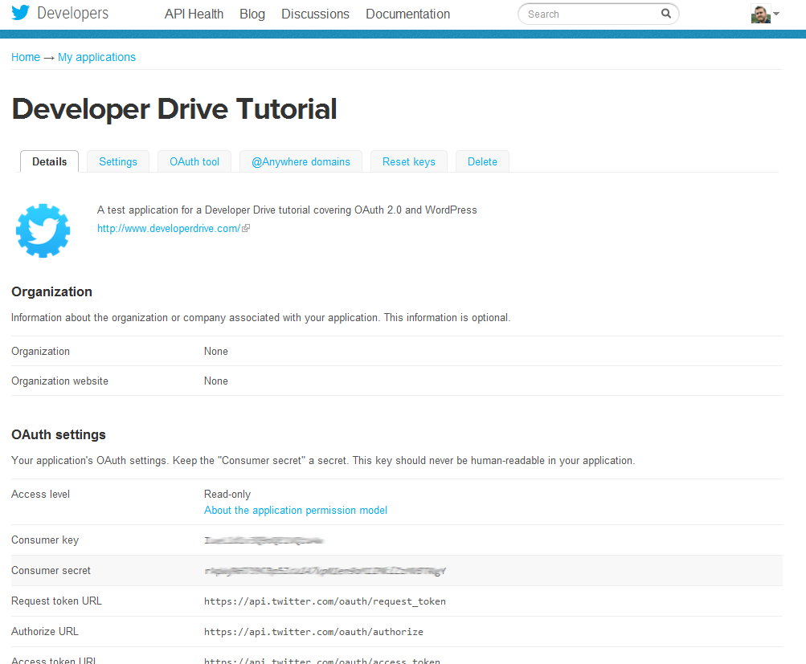Click the Authorize URL label
Screen dimensions: 806x664
[x=45, y=631]
